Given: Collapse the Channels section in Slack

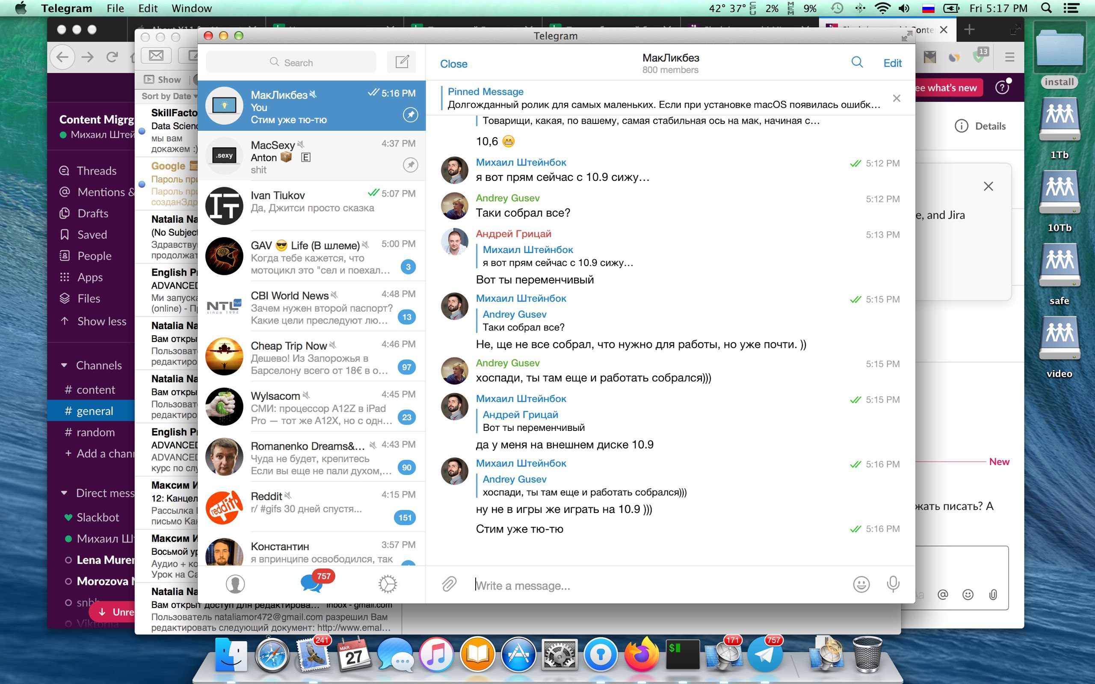Looking at the screenshot, I should [64, 365].
